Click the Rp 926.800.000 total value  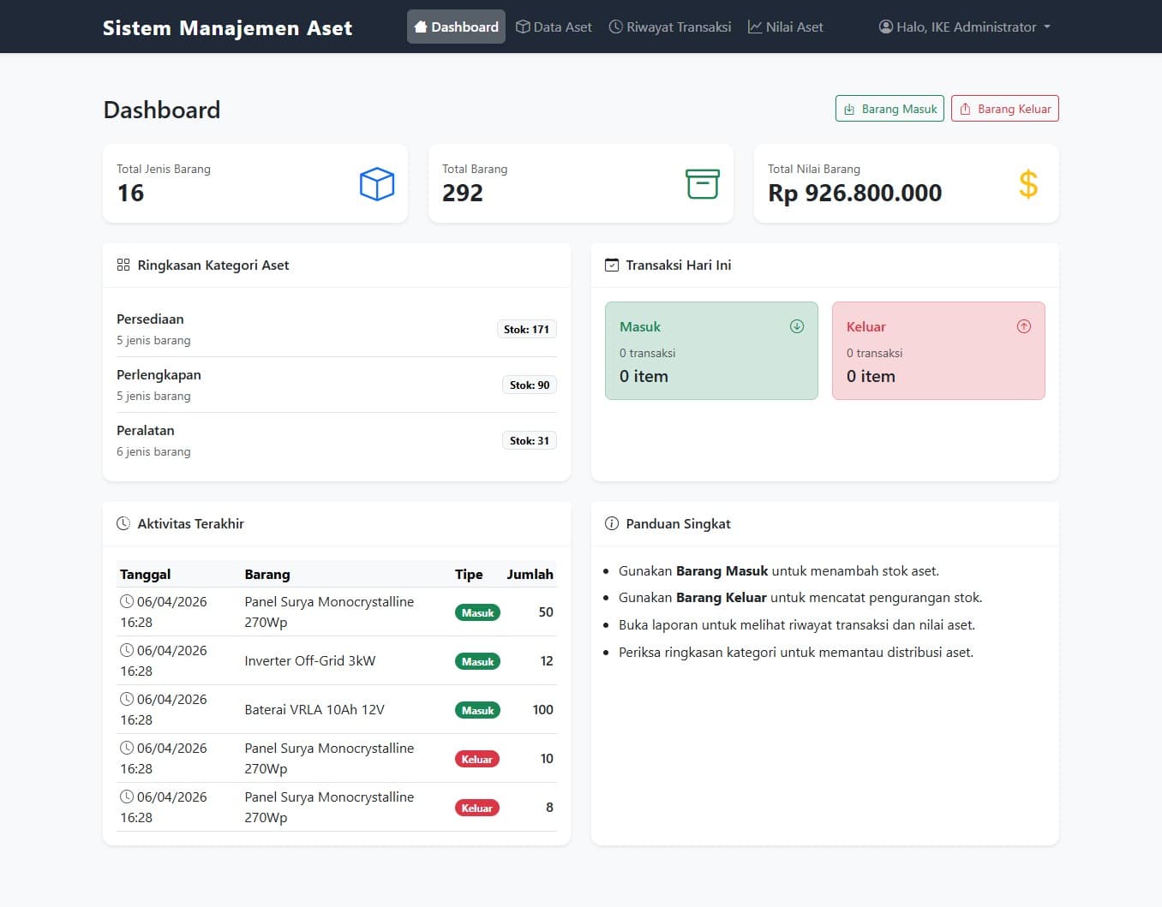click(x=855, y=193)
